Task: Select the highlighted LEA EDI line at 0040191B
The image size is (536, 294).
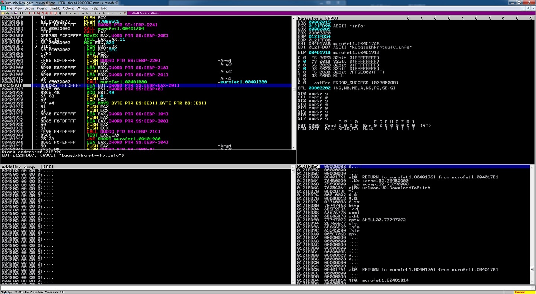Action: 146,85
